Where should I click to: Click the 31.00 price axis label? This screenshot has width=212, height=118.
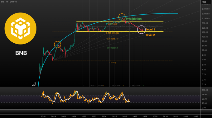204,46
